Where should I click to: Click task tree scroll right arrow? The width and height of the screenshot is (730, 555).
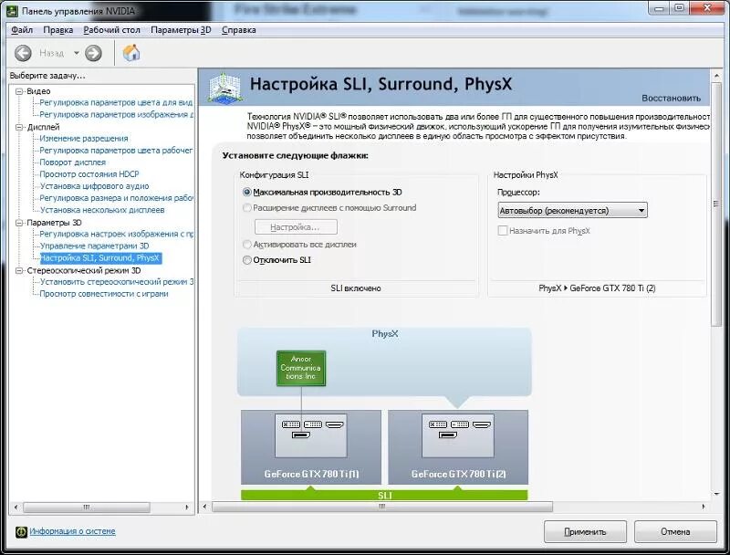pyautogui.click(x=187, y=507)
